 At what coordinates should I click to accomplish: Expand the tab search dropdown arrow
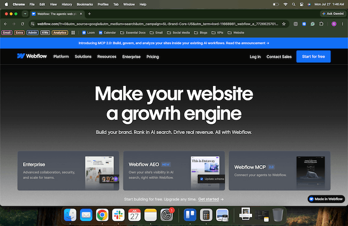pos(25,14)
